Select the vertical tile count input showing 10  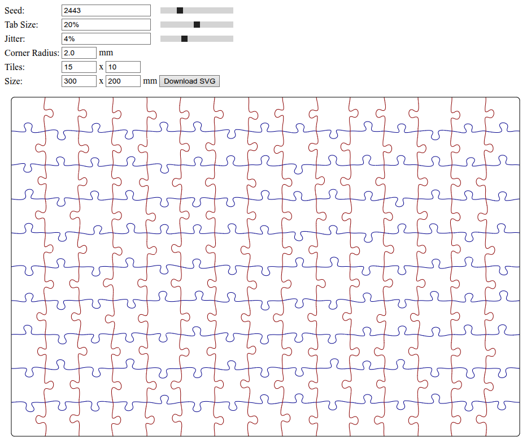click(x=123, y=67)
